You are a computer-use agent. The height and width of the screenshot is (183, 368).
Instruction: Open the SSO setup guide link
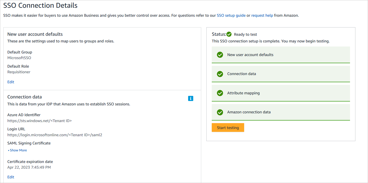click(231, 15)
